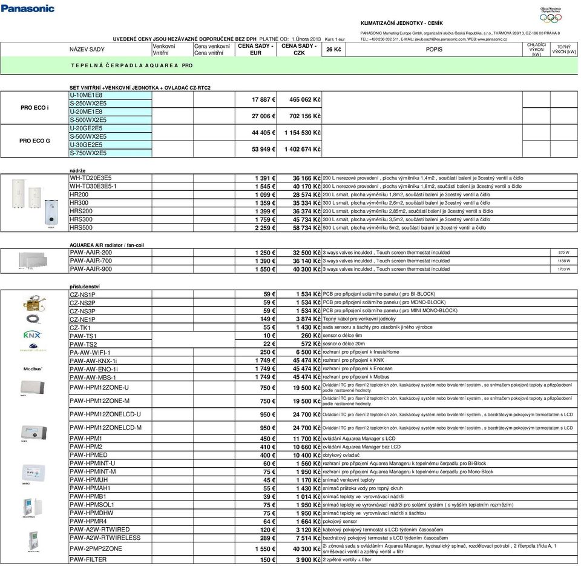Select the 'PA-AW-WIFI-1' accessory name
581x566 pixels.
[90, 352]
